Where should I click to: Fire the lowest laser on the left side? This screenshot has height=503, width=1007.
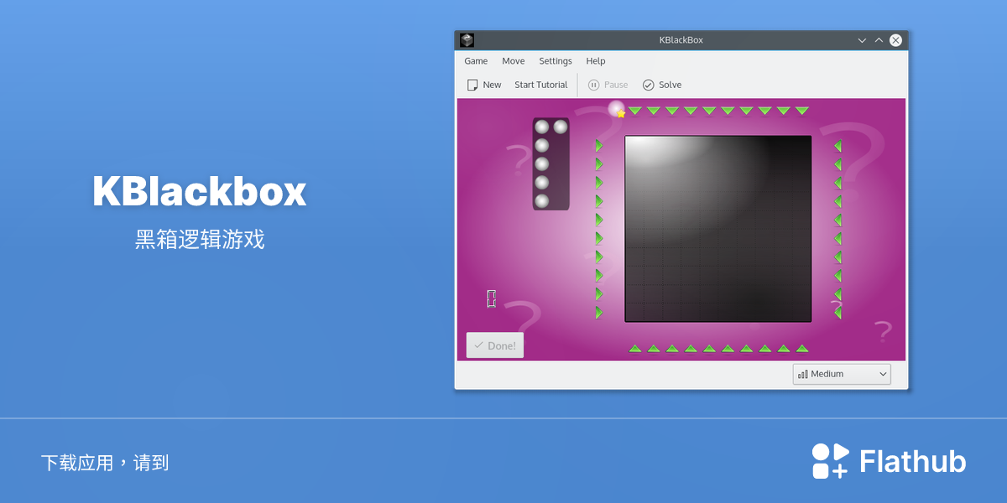599,312
